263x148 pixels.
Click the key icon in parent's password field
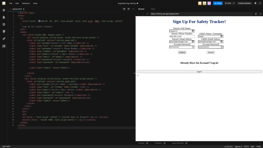(x=193, y=47)
